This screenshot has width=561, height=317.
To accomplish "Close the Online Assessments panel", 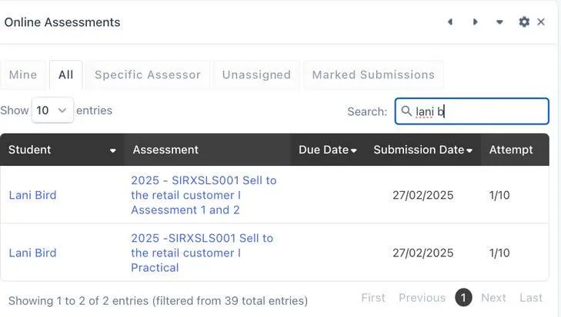I will [x=541, y=22].
